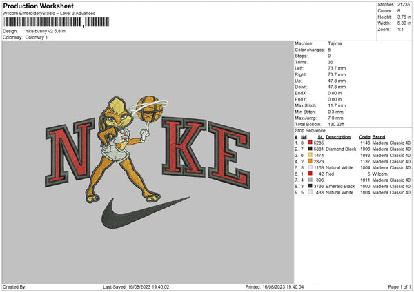Viewport: 414px width, 292px height.
Task: Click the stitch count 433
Action: tap(320, 192)
